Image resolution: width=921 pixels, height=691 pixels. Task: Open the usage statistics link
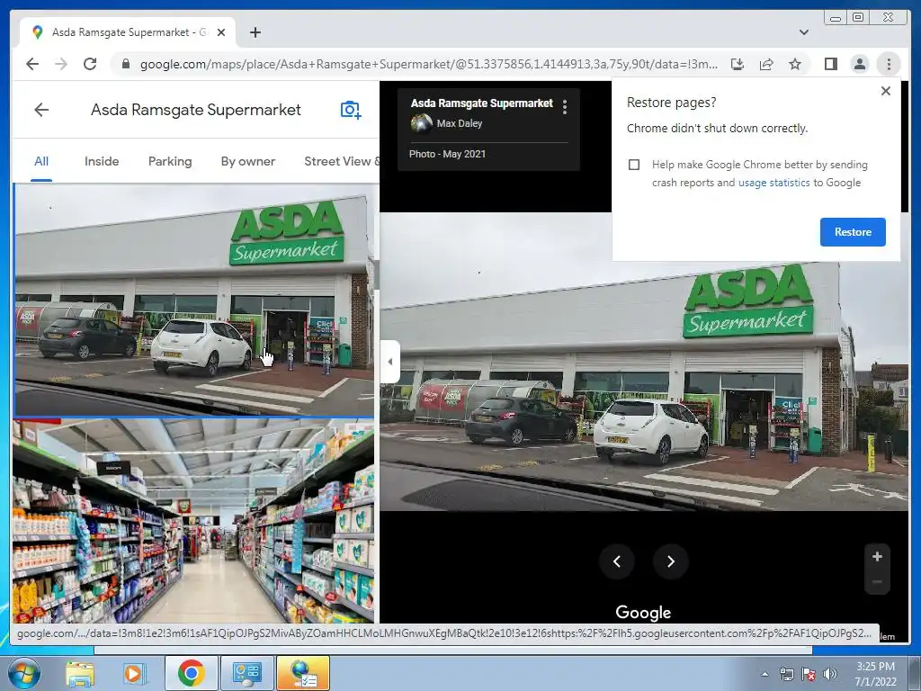coord(773,183)
